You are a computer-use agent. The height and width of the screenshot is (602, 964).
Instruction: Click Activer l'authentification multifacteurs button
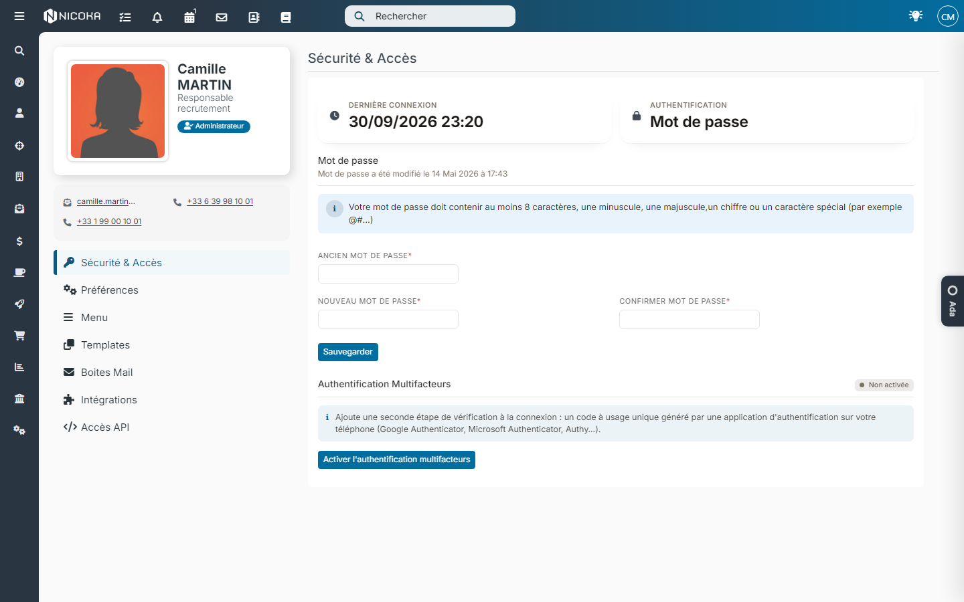(x=396, y=460)
